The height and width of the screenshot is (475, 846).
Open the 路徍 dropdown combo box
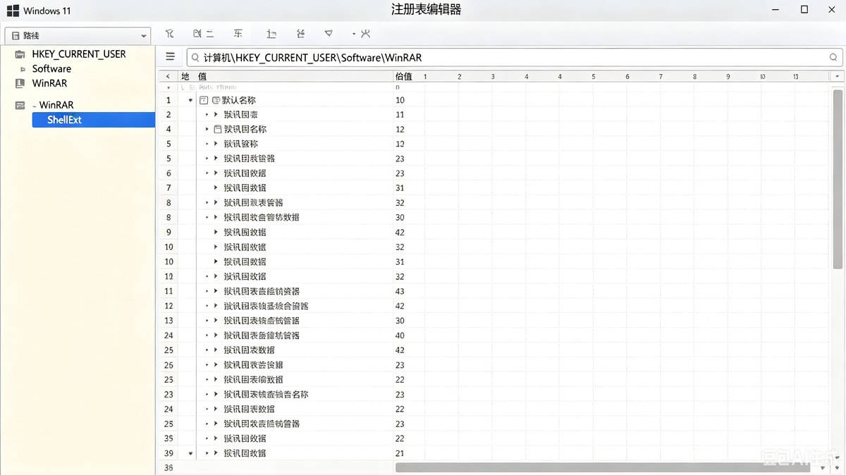point(78,35)
